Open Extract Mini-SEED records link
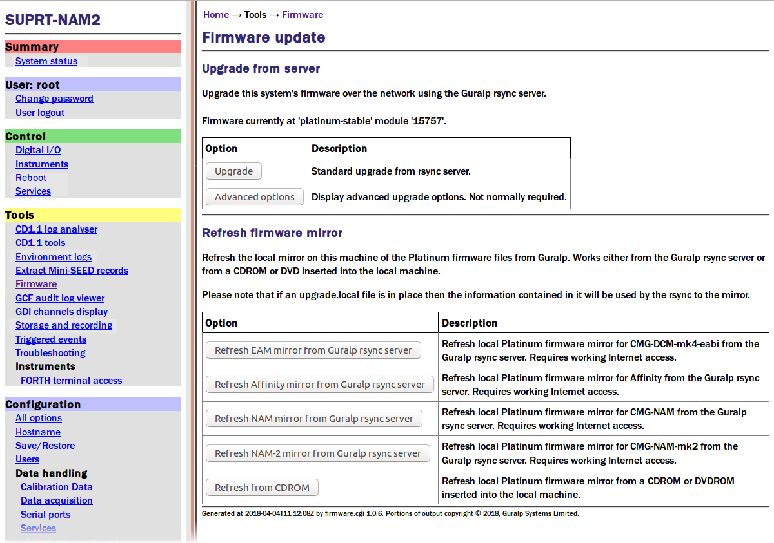Screen dimensions: 774x543 coord(72,271)
